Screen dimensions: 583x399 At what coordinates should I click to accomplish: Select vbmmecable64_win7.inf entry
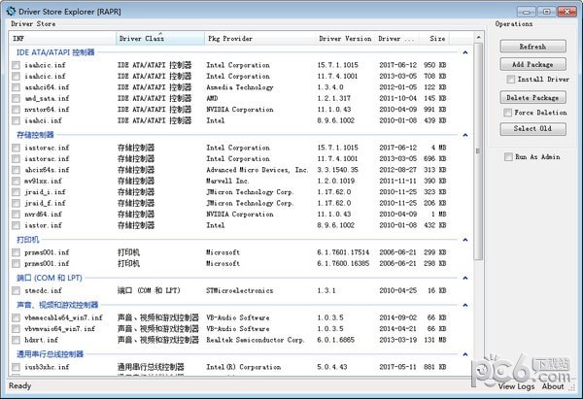[63, 317]
